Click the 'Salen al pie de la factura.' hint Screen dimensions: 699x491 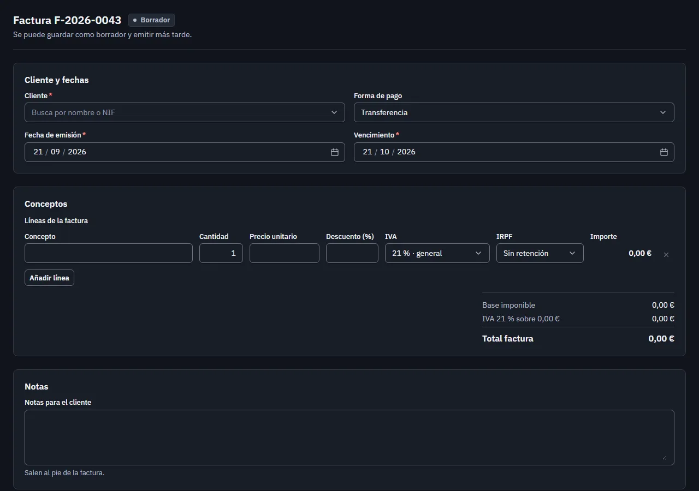pos(64,473)
